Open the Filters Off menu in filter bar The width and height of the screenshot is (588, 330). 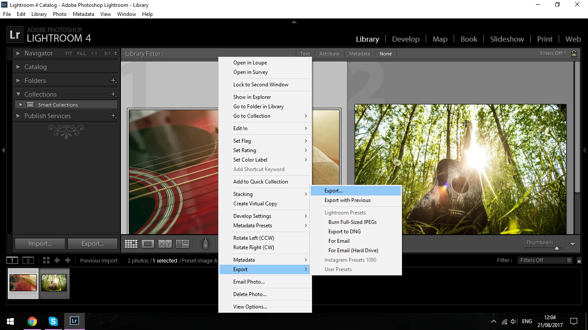click(553, 54)
